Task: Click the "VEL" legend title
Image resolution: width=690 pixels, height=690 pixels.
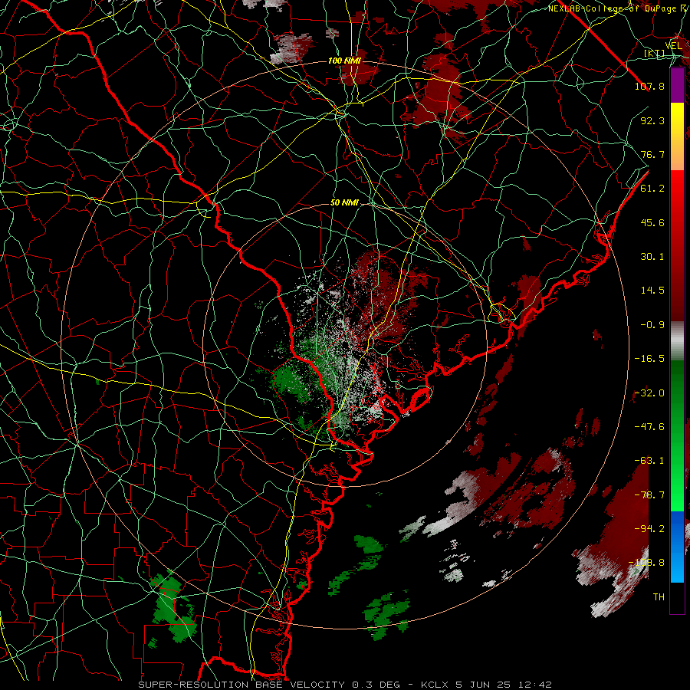Action: coord(673,46)
